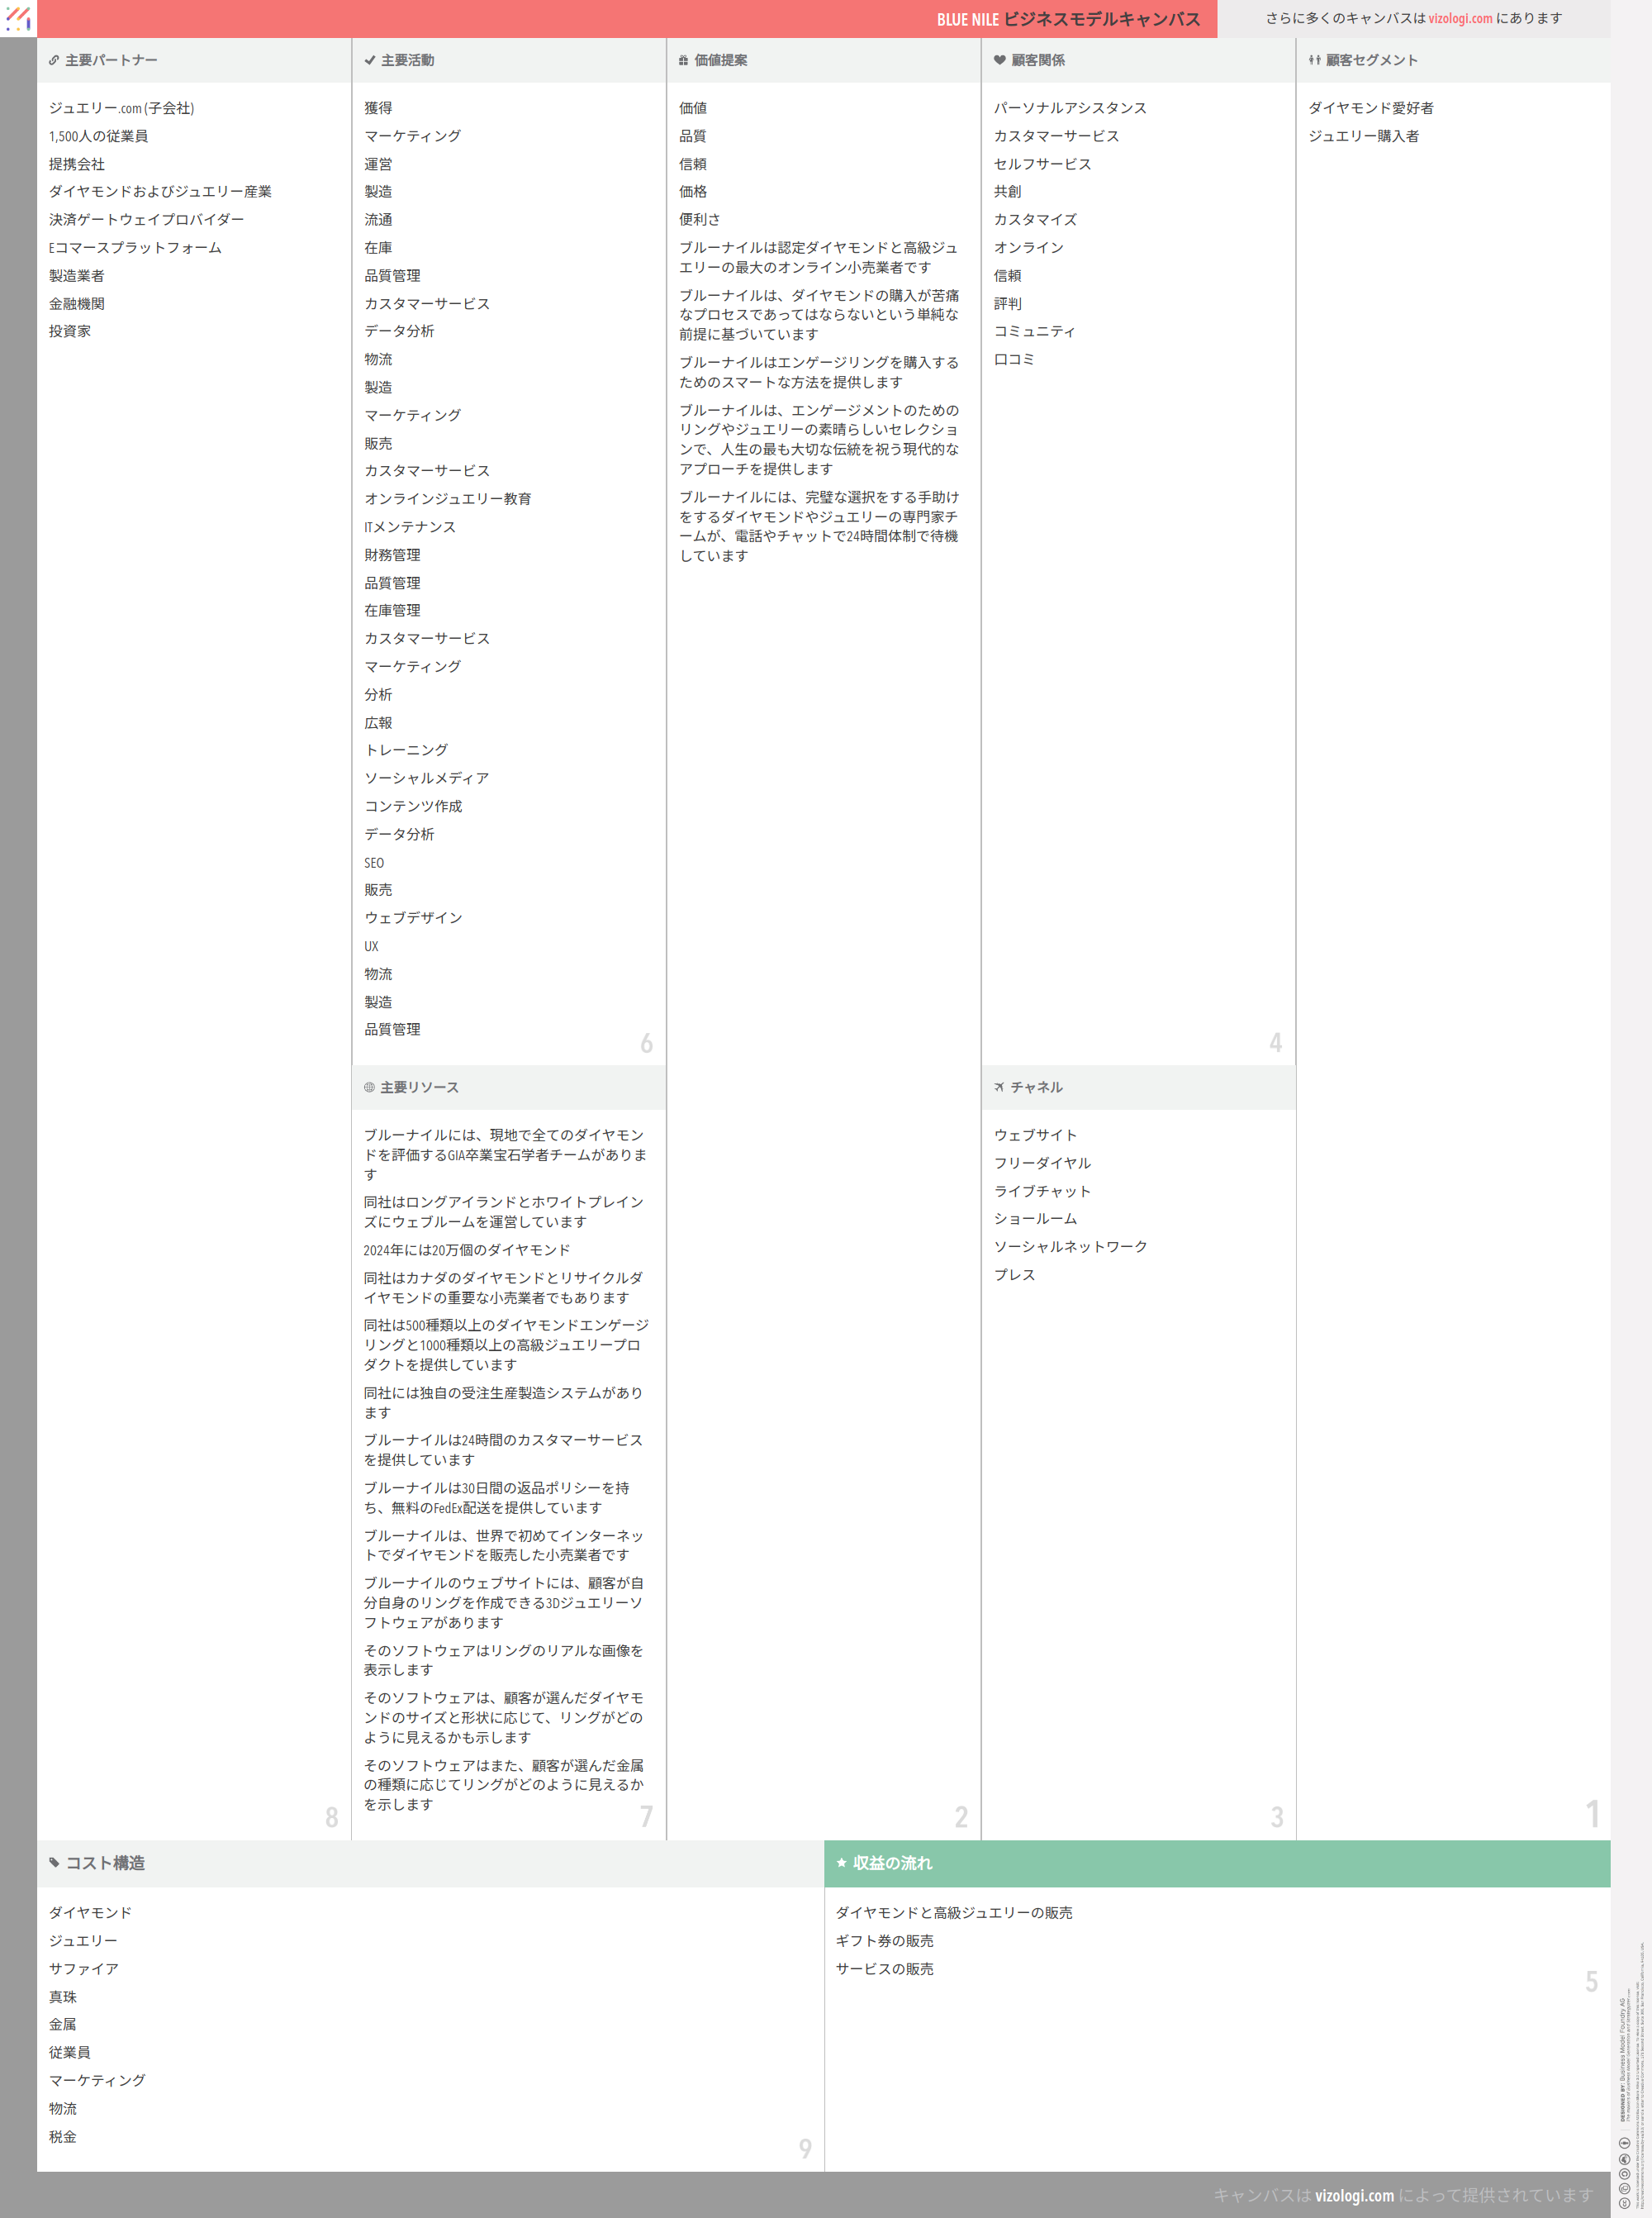Open the vizologi.com link in top banner
This screenshot has width=1652, height=2218.
(x=1460, y=18)
